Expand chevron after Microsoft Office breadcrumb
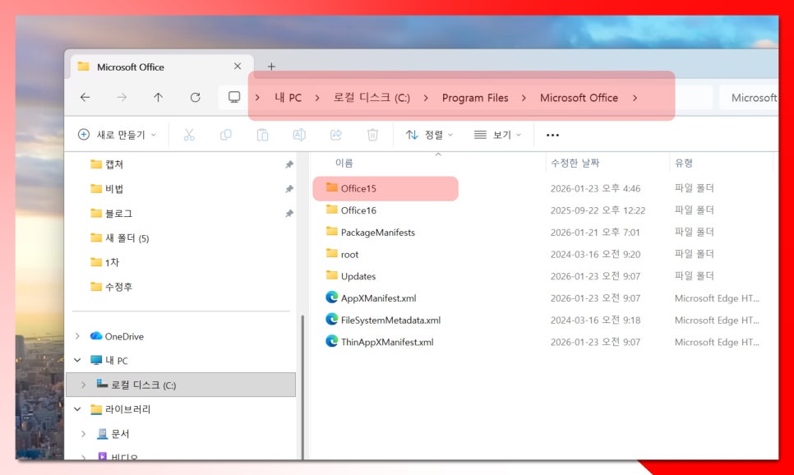The image size is (794, 475). click(635, 98)
